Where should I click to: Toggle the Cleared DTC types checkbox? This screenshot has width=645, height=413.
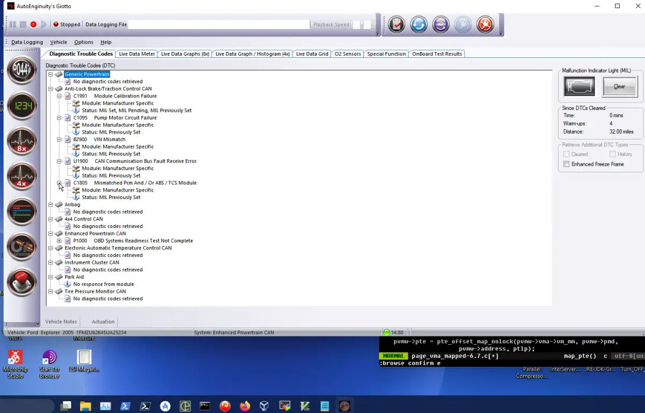(x=566, y=154)
